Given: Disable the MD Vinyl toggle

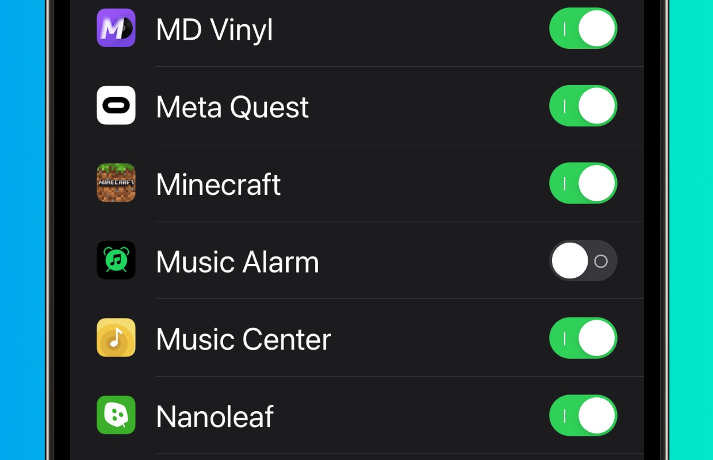Looking at the screenshot, I should [x=583, y=28].
